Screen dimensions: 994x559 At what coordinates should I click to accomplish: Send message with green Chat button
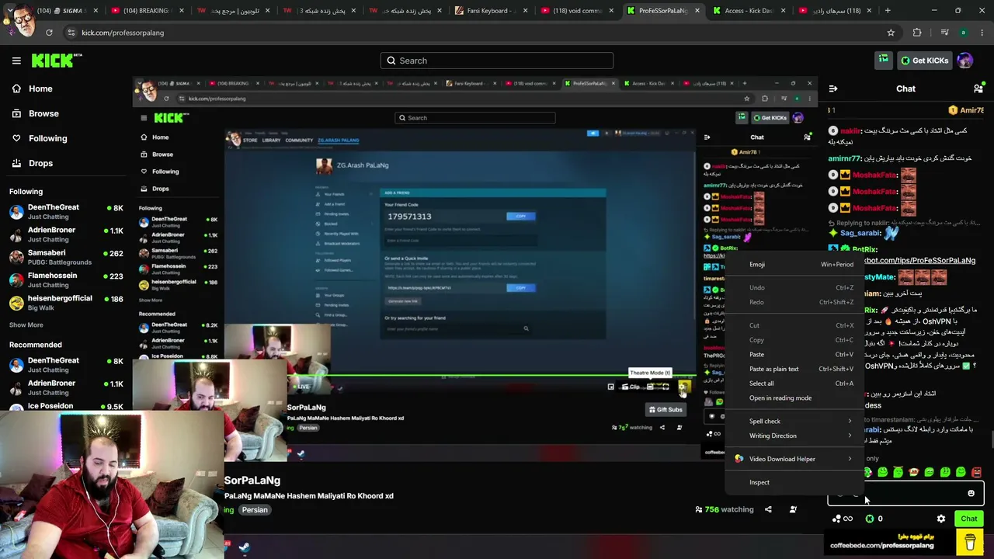point(968,519)
